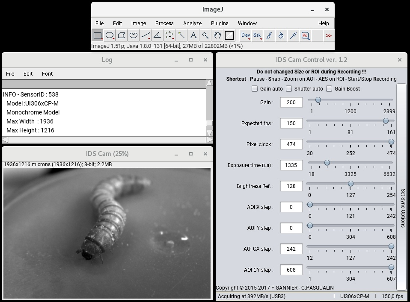This screenshot has width=410, height=302.
Task: Enable the Gain auto checkbox
Action: tap(255, 89)
